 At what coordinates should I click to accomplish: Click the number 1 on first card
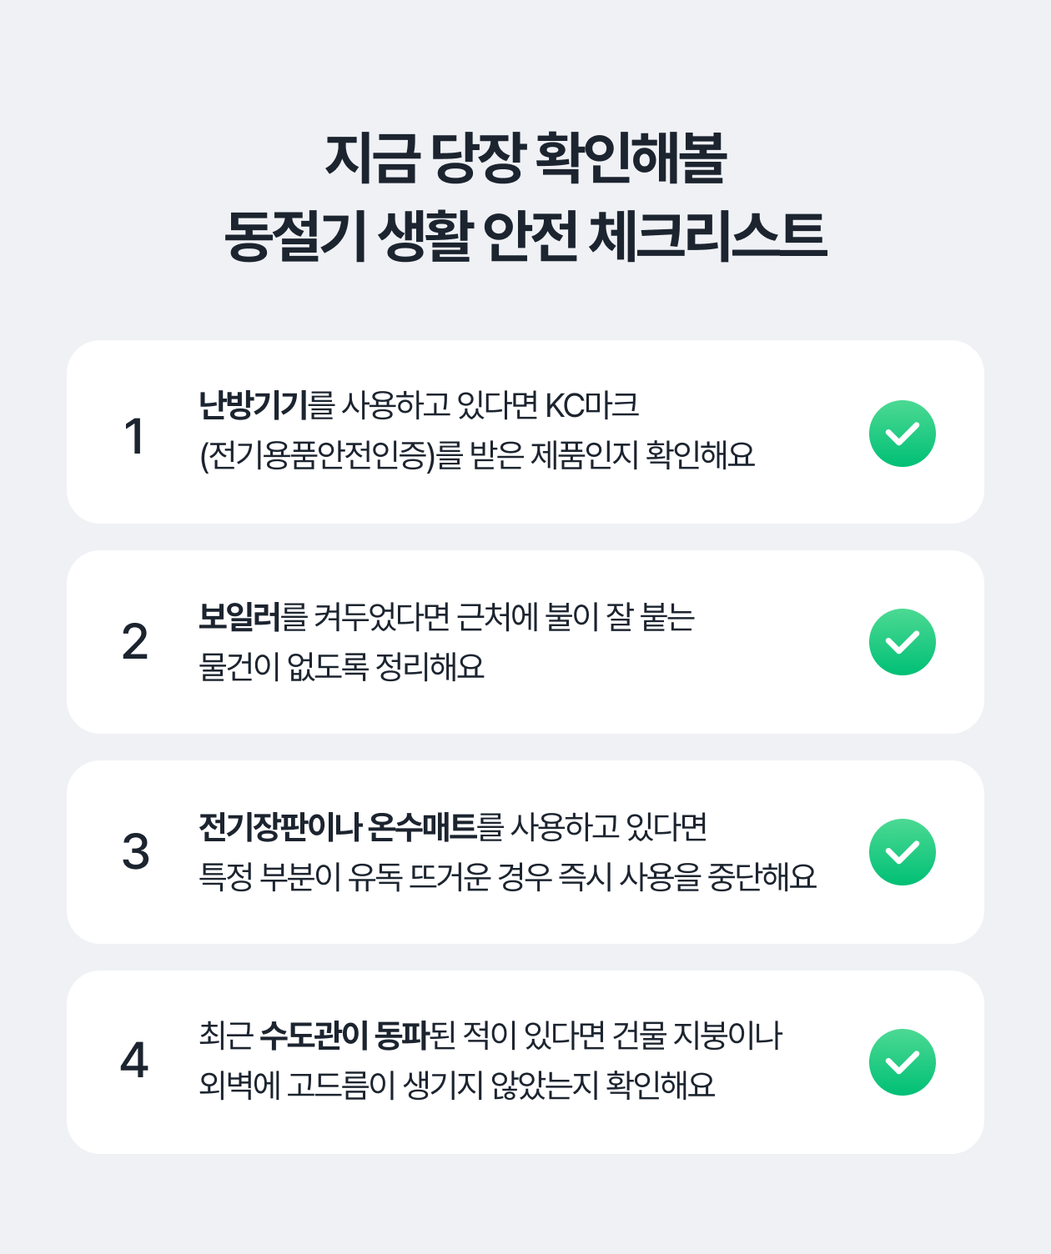134,436
